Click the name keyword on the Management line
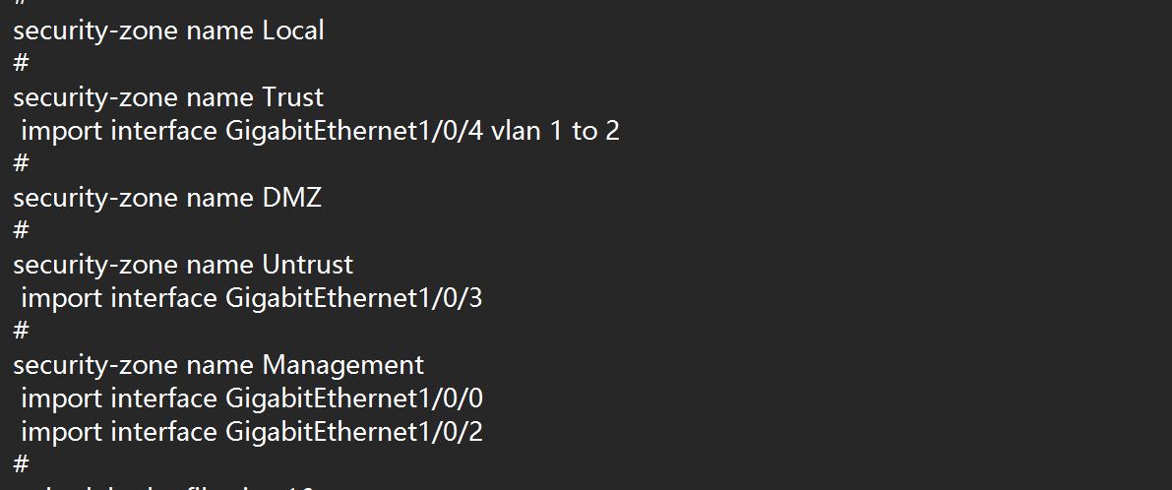Viewport: 1172px width, 490px height. 220,365
